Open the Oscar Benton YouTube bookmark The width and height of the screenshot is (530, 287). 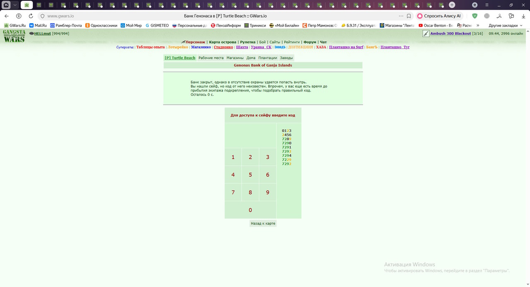[x=436, y=25]
